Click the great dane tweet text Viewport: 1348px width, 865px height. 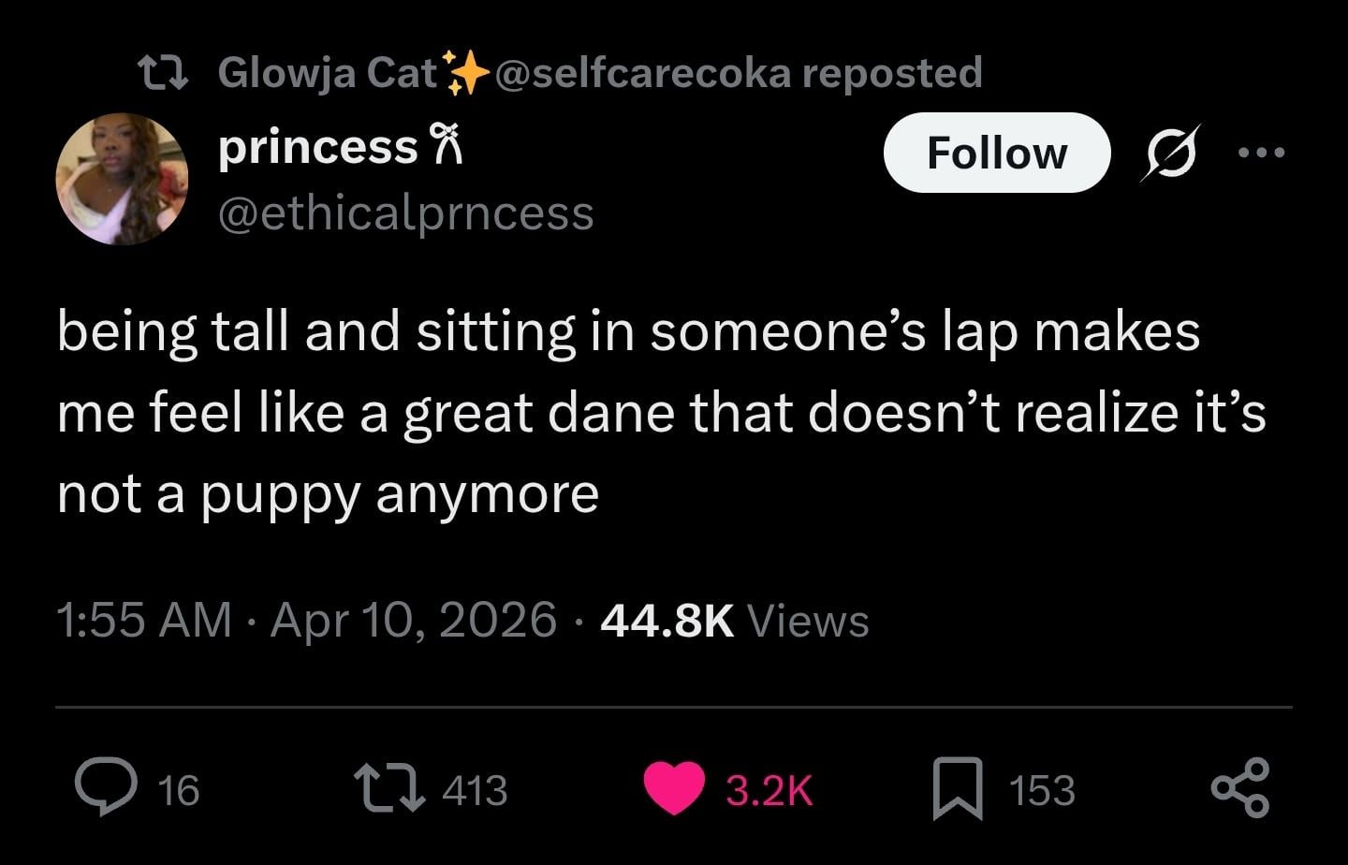point(655,412)
